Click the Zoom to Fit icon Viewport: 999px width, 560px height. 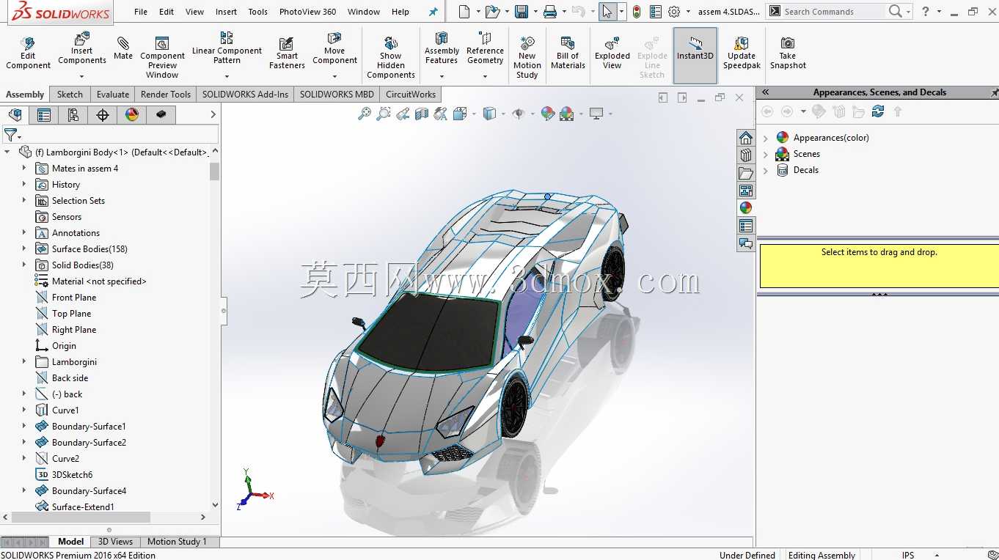click(x=365, y=114)
